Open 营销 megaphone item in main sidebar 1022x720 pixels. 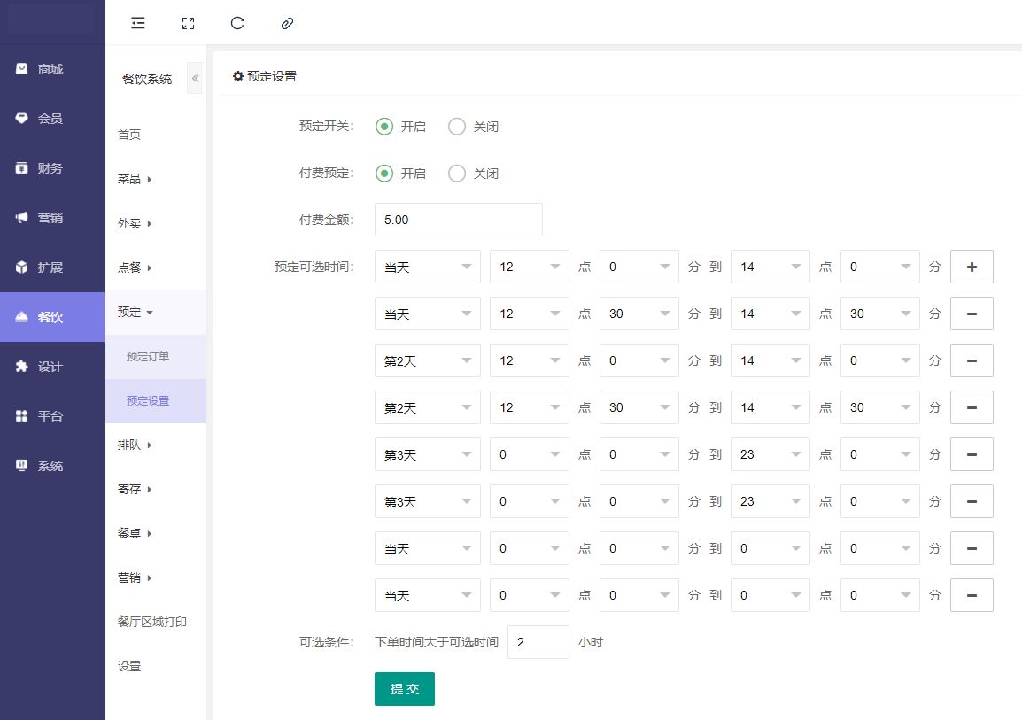click(x=50, y=218)
